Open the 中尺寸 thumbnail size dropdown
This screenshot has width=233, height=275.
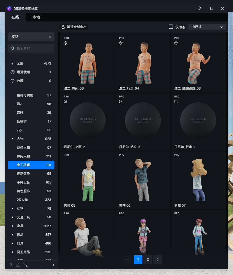click(207, 27)
